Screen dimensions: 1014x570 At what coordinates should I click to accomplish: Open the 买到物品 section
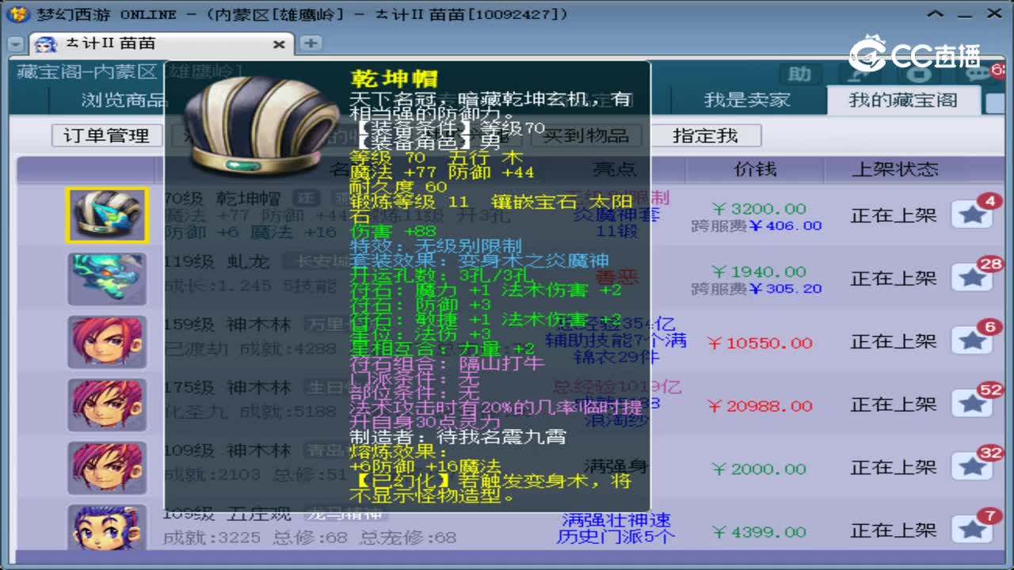585,135
